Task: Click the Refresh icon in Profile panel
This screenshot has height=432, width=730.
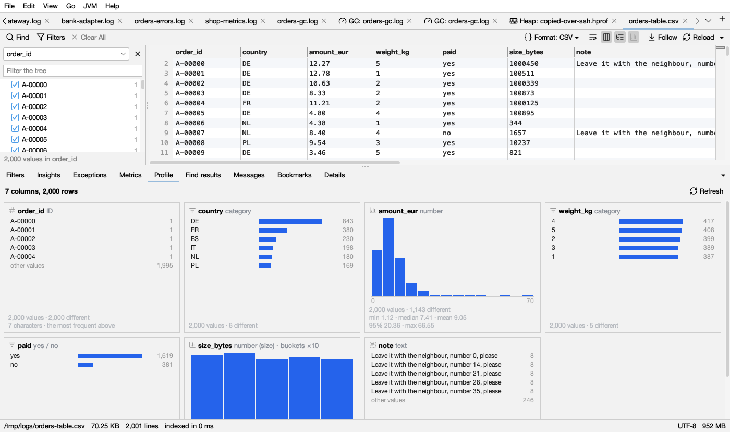Action: tap(707, 191)
